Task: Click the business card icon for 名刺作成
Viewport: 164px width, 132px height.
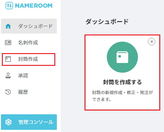Action: [x=8, y=43]
